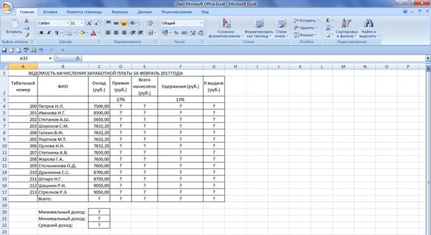Expand the formula bar with the chevron

(x=428, y=58)
